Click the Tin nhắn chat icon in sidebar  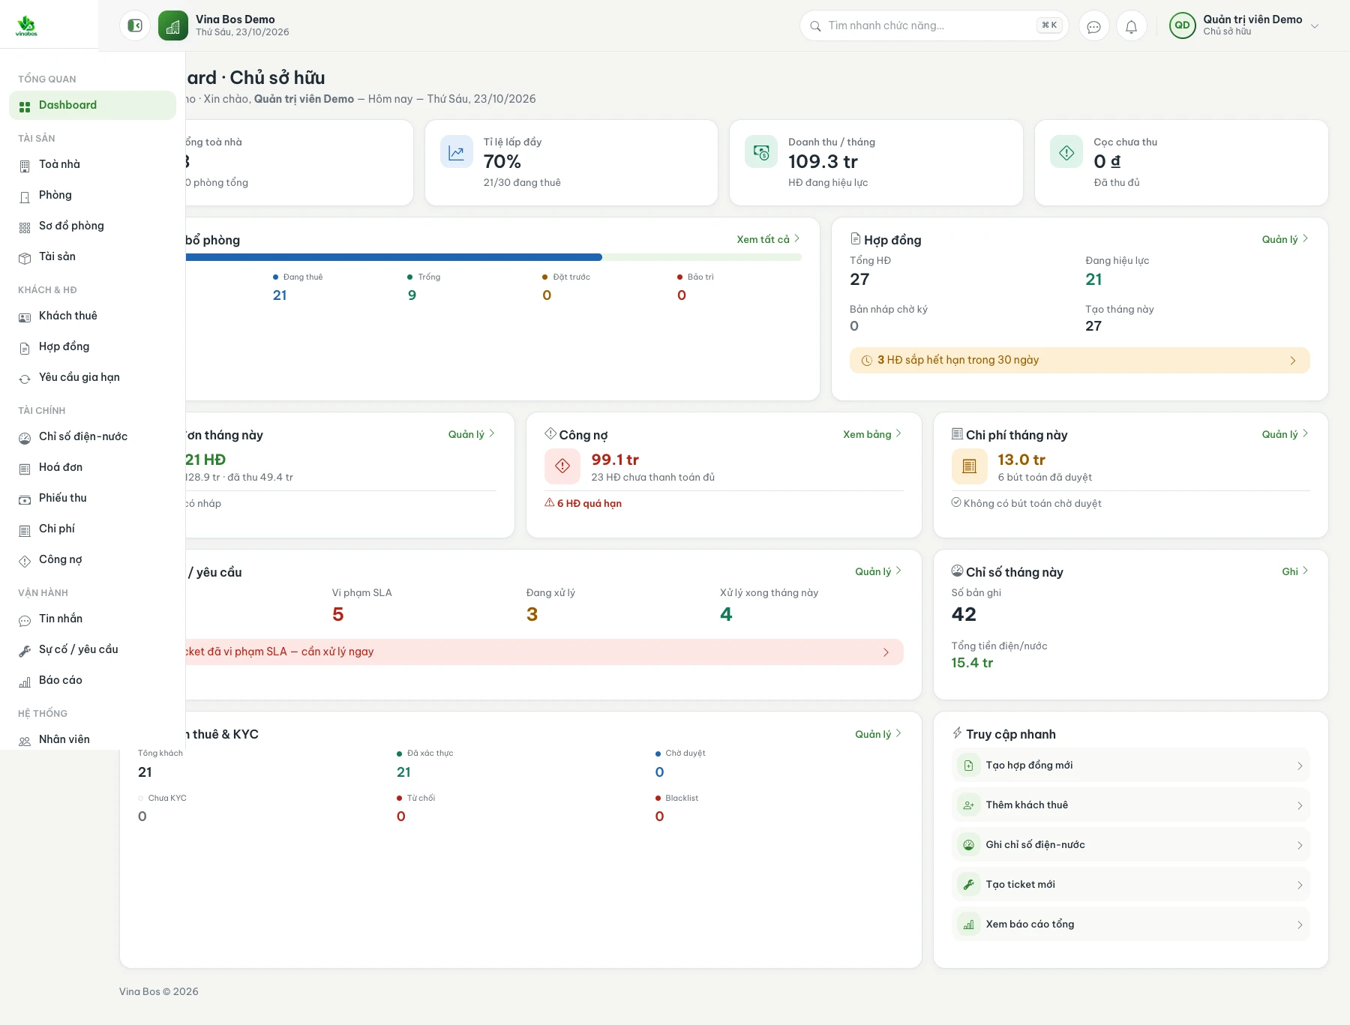[x=25, y=620]
